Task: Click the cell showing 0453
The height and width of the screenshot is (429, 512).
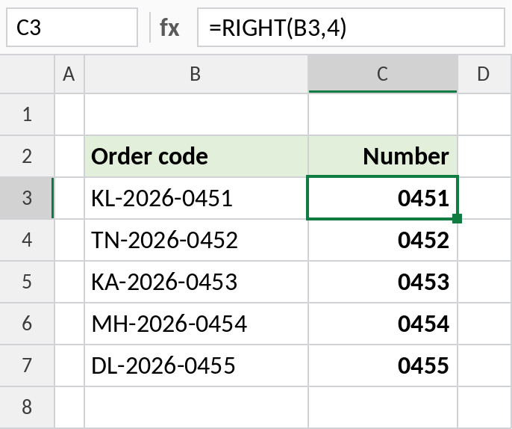Action: point(383,282)
